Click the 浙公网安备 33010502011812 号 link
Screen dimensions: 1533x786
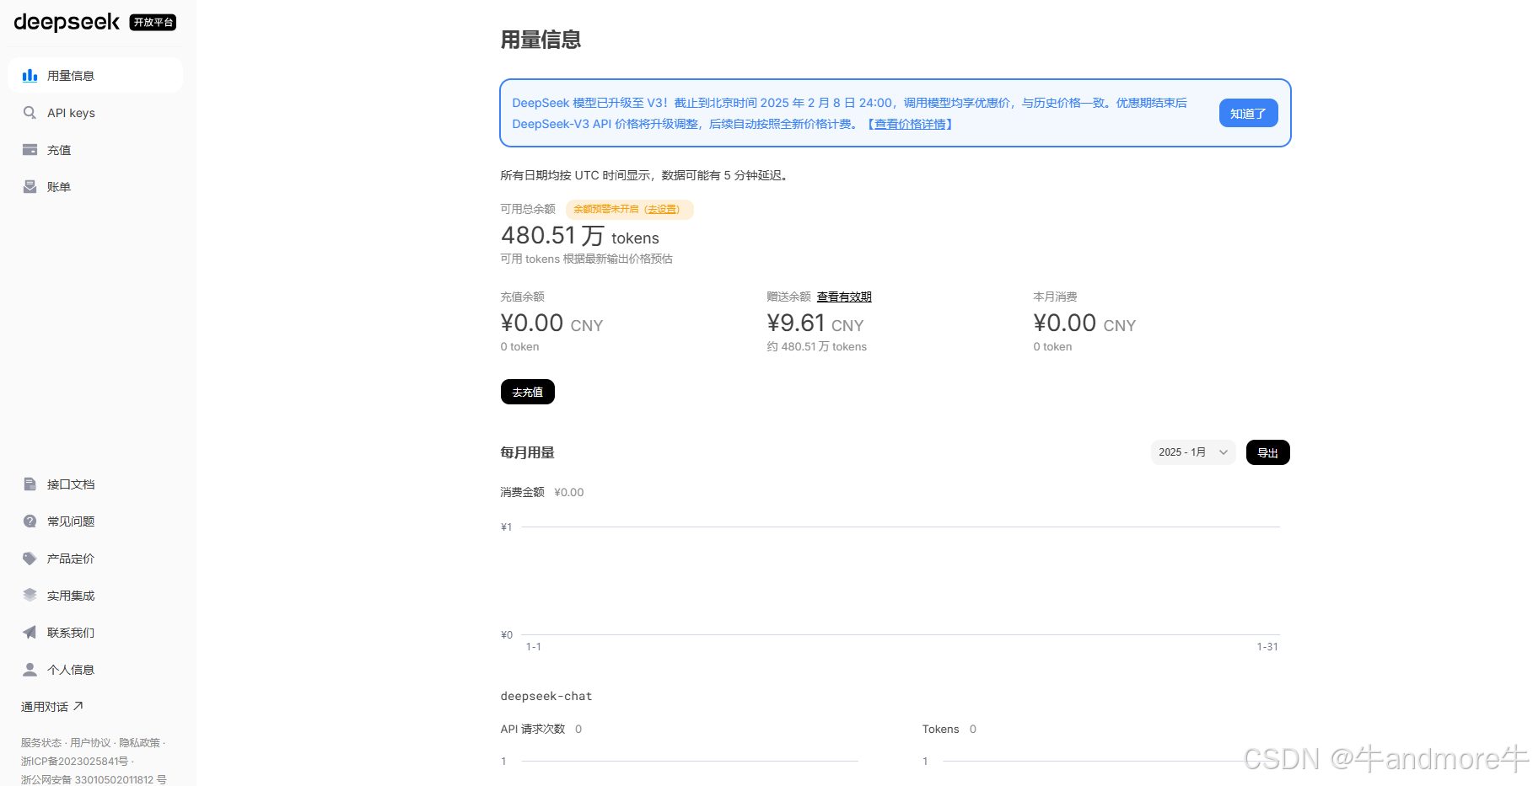94,780
